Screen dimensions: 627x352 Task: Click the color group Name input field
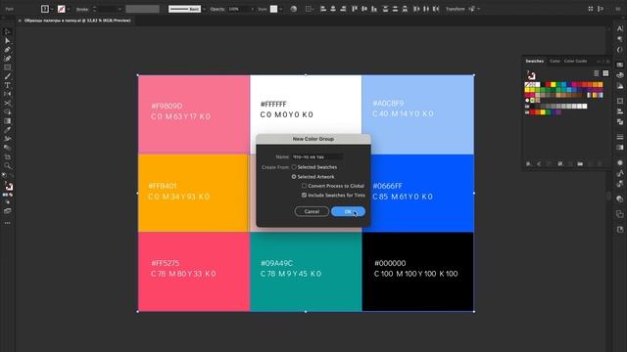coord(316,156)
